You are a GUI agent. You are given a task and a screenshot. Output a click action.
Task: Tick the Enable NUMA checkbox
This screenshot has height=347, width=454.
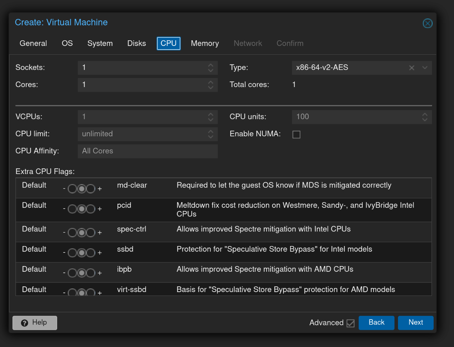(x=296, y=134)
